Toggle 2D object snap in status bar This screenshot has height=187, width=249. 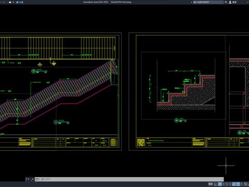tap(238, 184)
